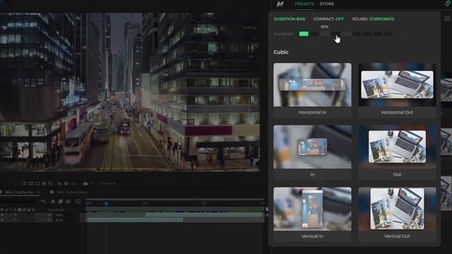Select the first green Duration segment

tap(304, 34)
